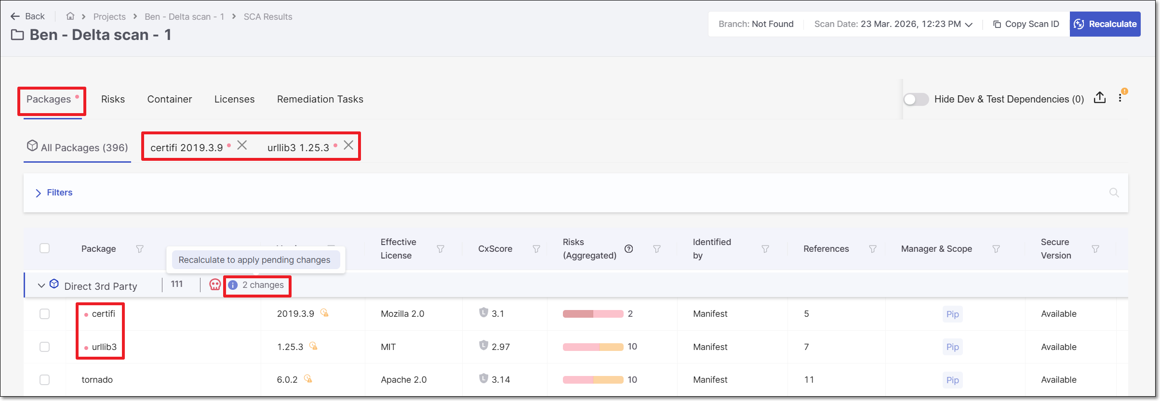Click the urllib3 risks severity bar
Screen dimensions: 1160x401
click(x=593, y=347)
